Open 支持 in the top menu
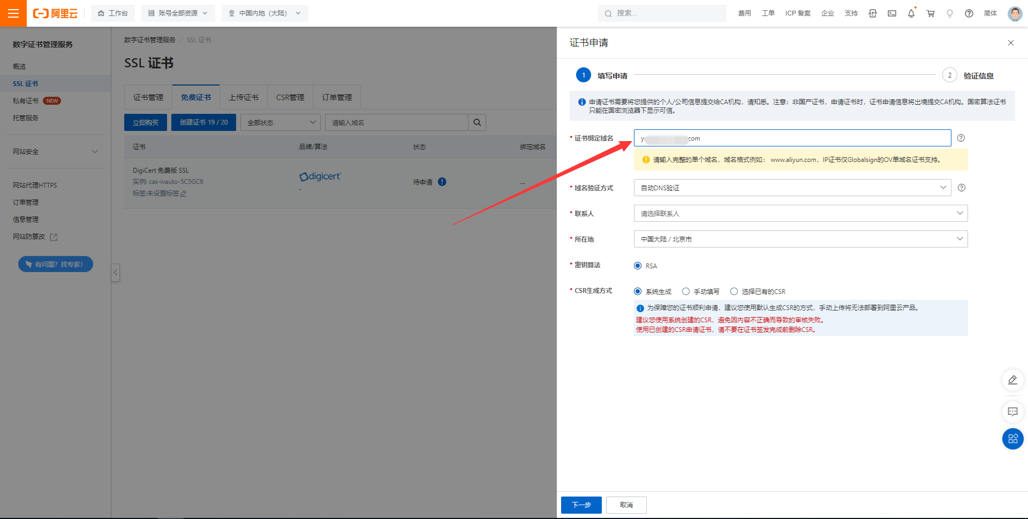Screen dimensions: 1028x519 pos(851,13)
